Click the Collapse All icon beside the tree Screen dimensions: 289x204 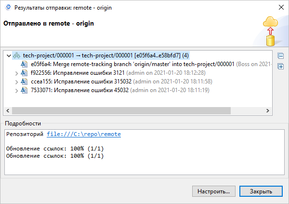[281, 56]
